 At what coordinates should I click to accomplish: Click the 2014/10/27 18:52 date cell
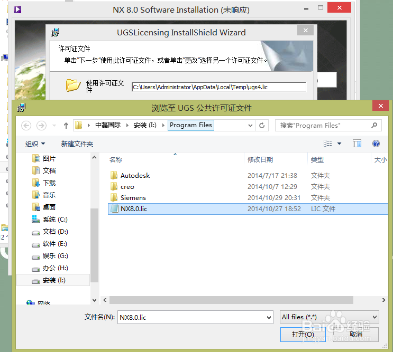pos(274,209)
